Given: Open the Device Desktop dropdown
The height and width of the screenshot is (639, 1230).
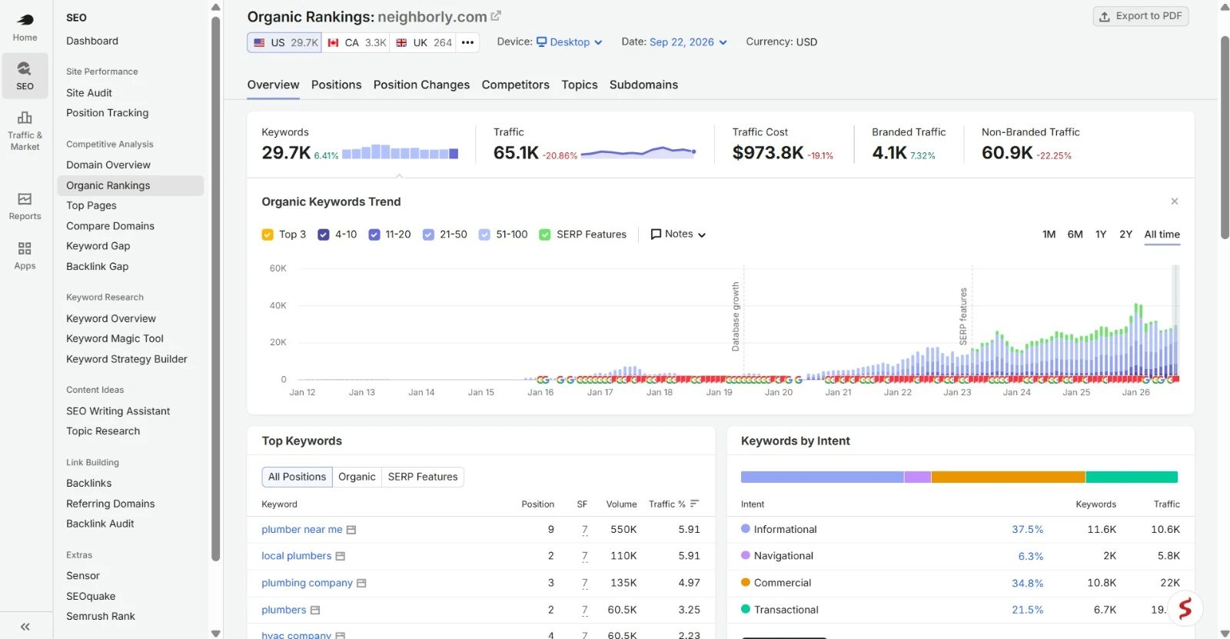Looking at the screenshot, I should [569, 42].
